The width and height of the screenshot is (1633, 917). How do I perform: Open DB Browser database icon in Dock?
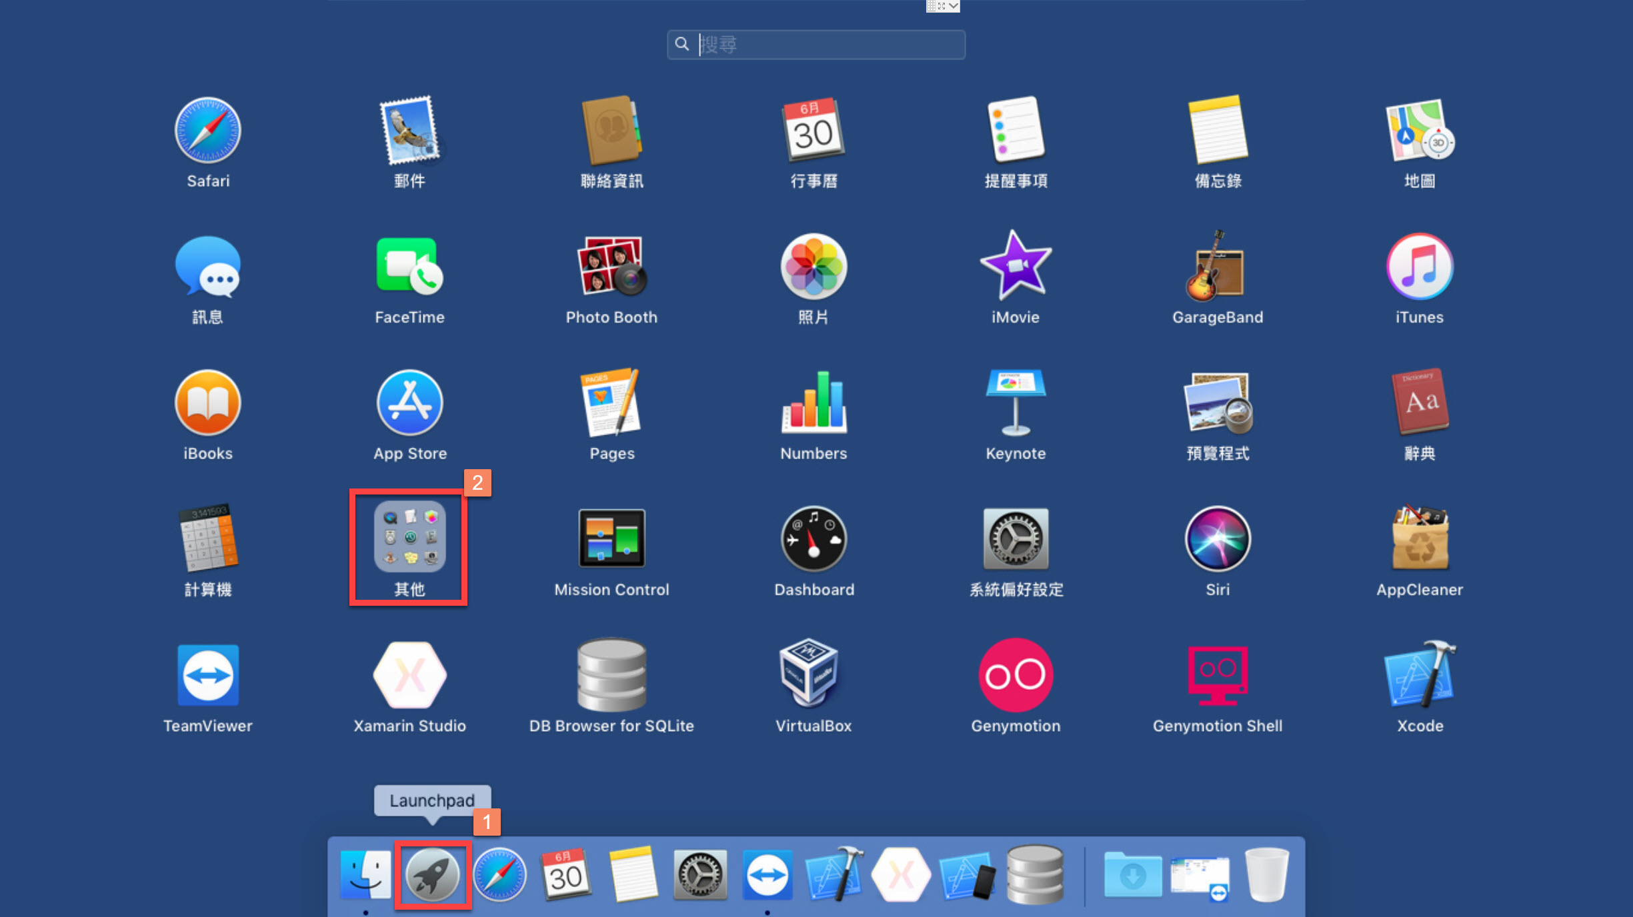[1036, 874]
